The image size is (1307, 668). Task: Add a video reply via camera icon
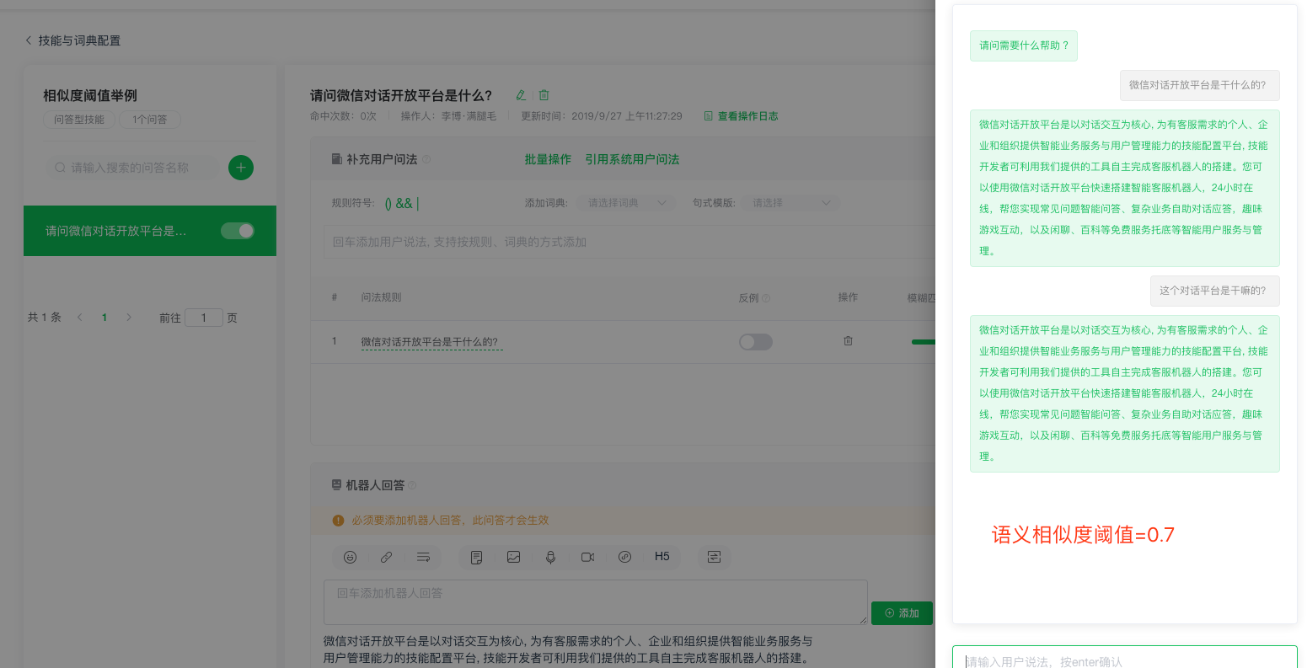[x=587, y=557]
